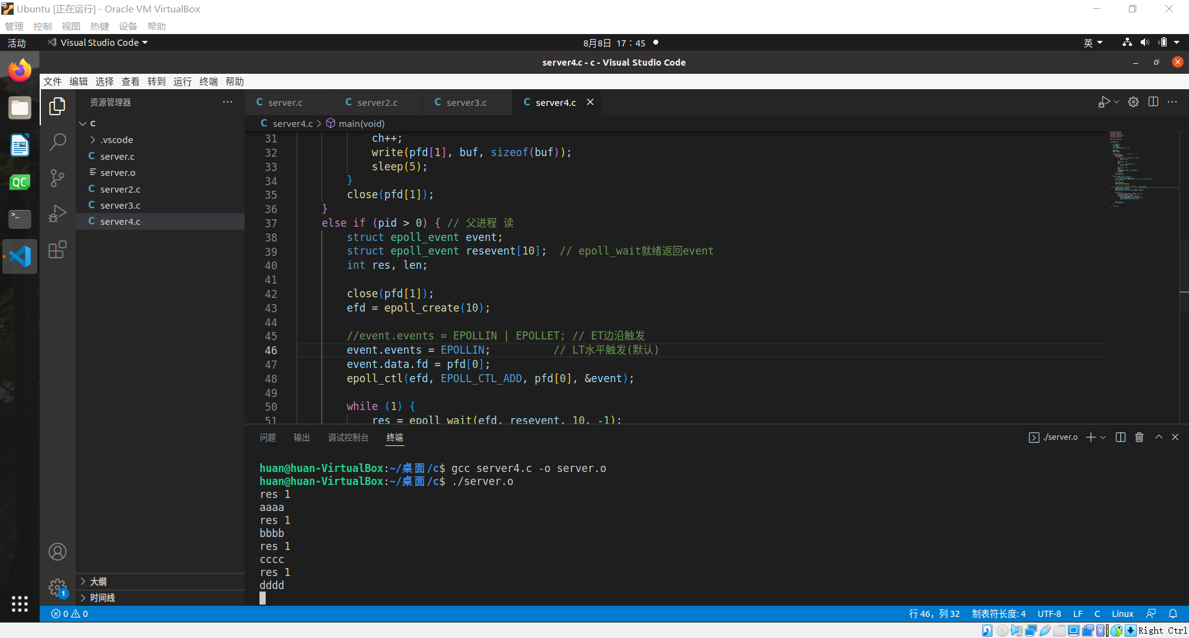The width and height of the screenshot is (1189, 638).
Task: Open the Extensions view
Action: coord(58,250)
